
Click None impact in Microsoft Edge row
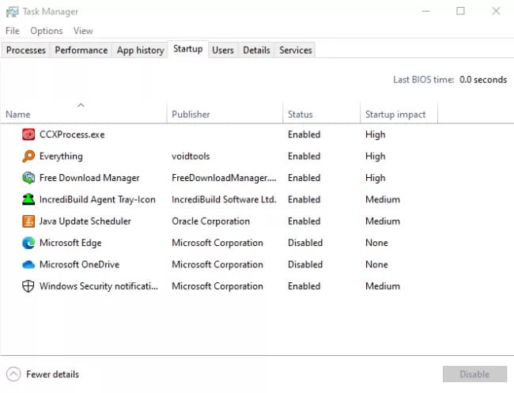[376, 243]
